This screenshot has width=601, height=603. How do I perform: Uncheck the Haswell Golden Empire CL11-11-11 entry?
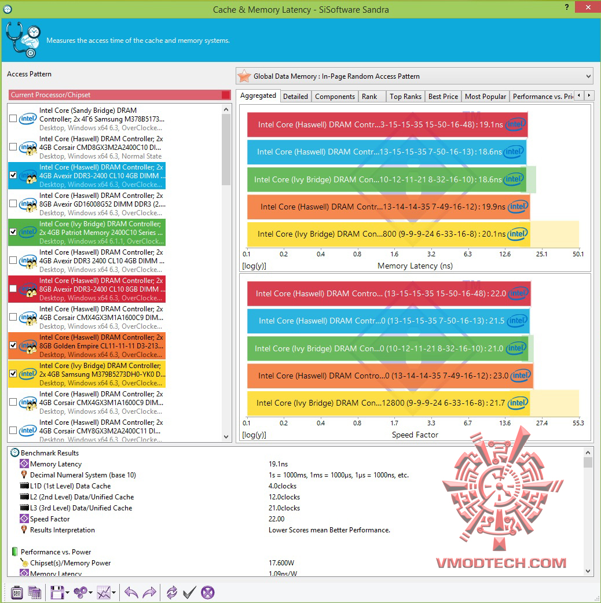click(13, 345)
